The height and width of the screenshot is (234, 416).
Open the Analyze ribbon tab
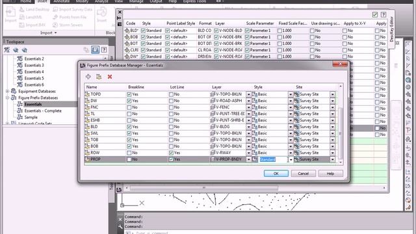coord(101,1)
